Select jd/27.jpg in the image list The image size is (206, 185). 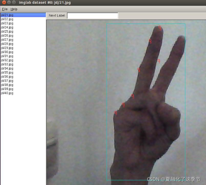pyautogui.click(x=23, y=40)
